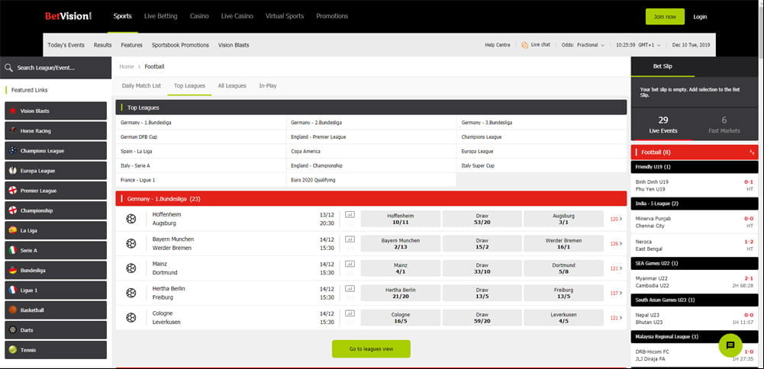This screenshot has width=764, height=369.
Task: Open the Odds Fractional dropdown
Action: [x=583, y=45]
